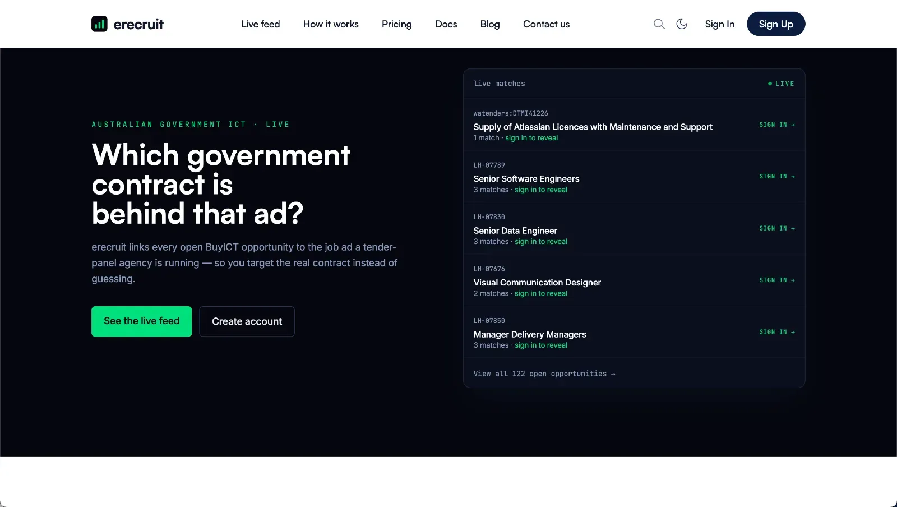Click the 'live matches' panel heading

click(x=499, y=84)
